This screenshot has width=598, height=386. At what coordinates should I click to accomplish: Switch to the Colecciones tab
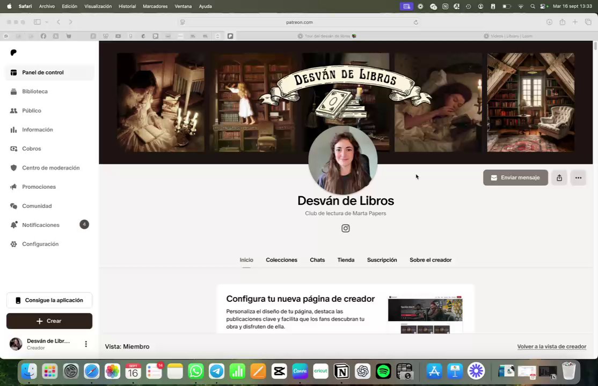click(x=281, y=260)
